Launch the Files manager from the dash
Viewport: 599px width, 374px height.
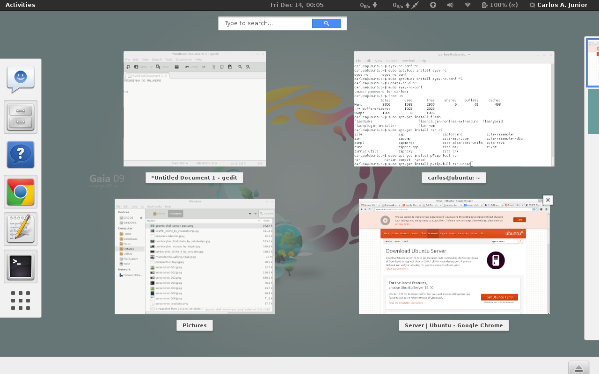coord(21,117)
